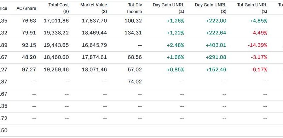Sort by Total Cost ($) column header

tap(58, 8)
